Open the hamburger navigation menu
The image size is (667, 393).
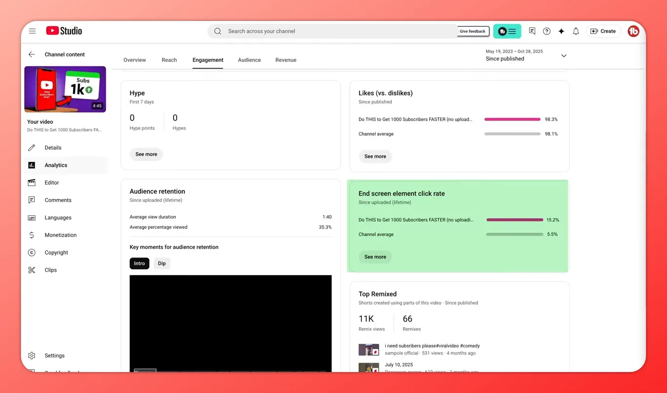point(32,31)
